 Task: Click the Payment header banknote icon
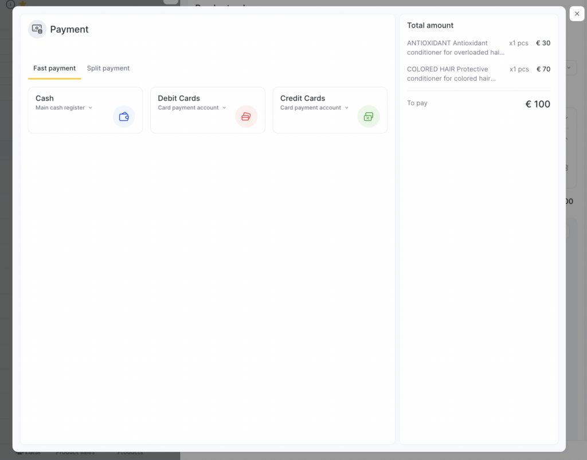37,29
